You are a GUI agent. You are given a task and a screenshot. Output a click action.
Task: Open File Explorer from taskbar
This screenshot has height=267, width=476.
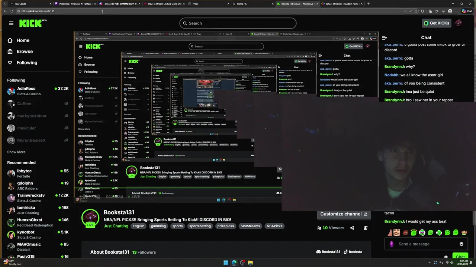tap(251, 263)
